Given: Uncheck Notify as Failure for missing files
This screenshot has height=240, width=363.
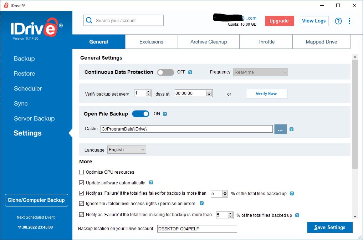Looking at the screenshot, I should pyautogui.click(x=82, y=215).
